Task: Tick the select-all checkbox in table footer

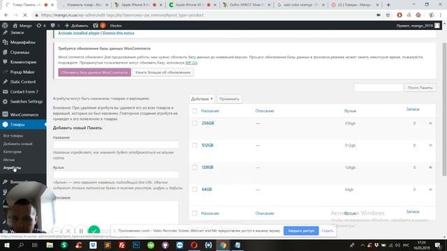Action: click(194, 213)
